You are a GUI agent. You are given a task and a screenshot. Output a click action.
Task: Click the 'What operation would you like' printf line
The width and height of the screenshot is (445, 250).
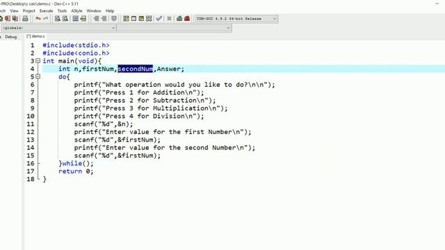(x=175, y=85)
